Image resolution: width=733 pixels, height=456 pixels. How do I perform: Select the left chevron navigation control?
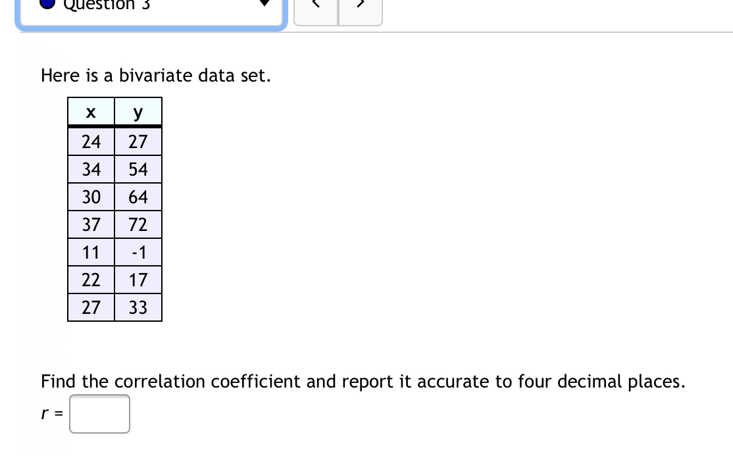(315, 5)
